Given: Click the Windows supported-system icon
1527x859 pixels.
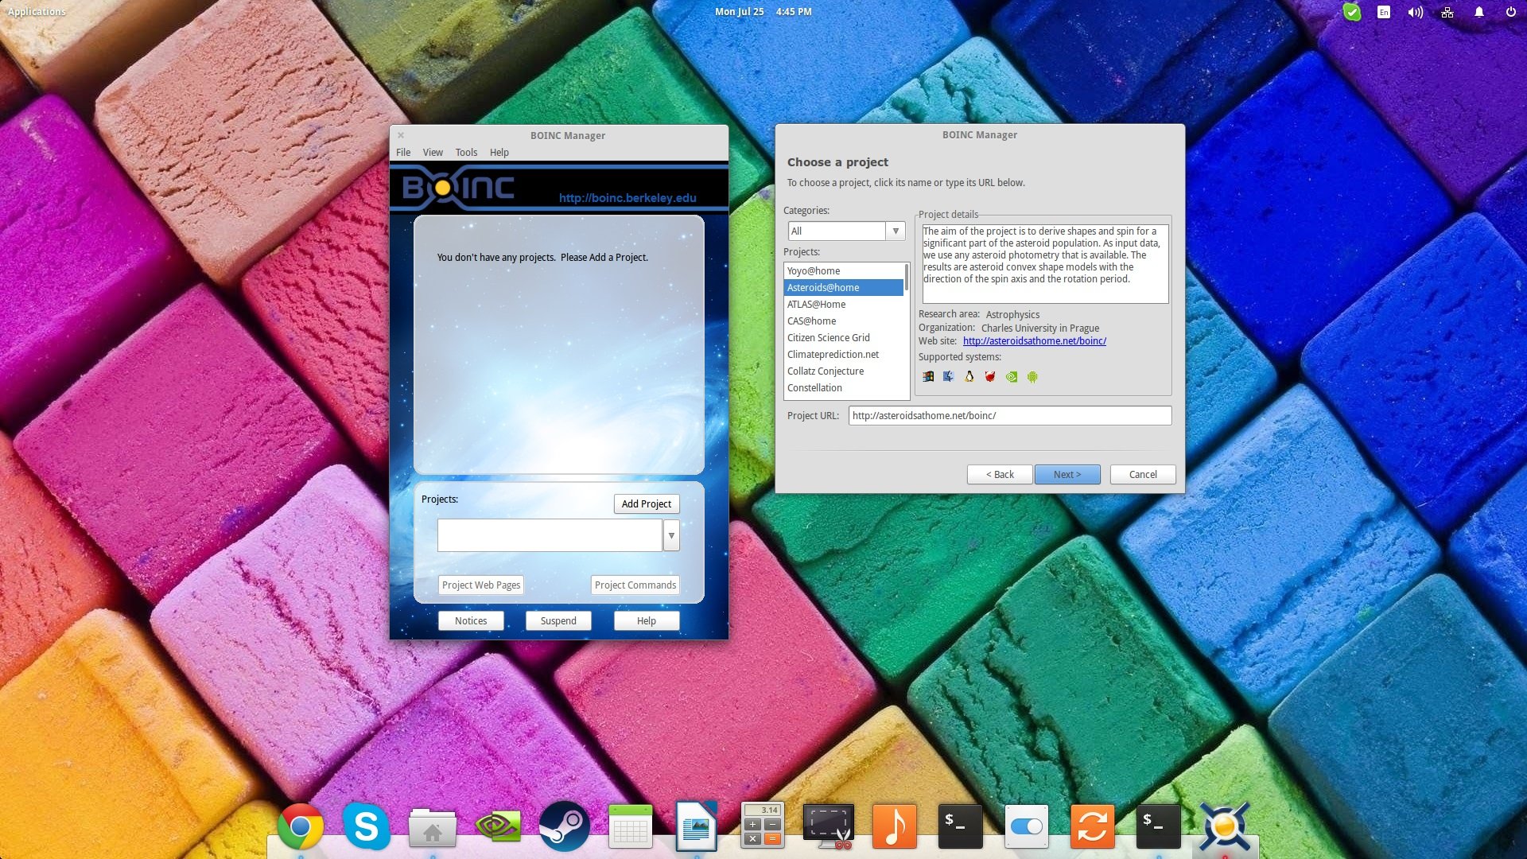Looking at the screenshot, I should (927, 377).
